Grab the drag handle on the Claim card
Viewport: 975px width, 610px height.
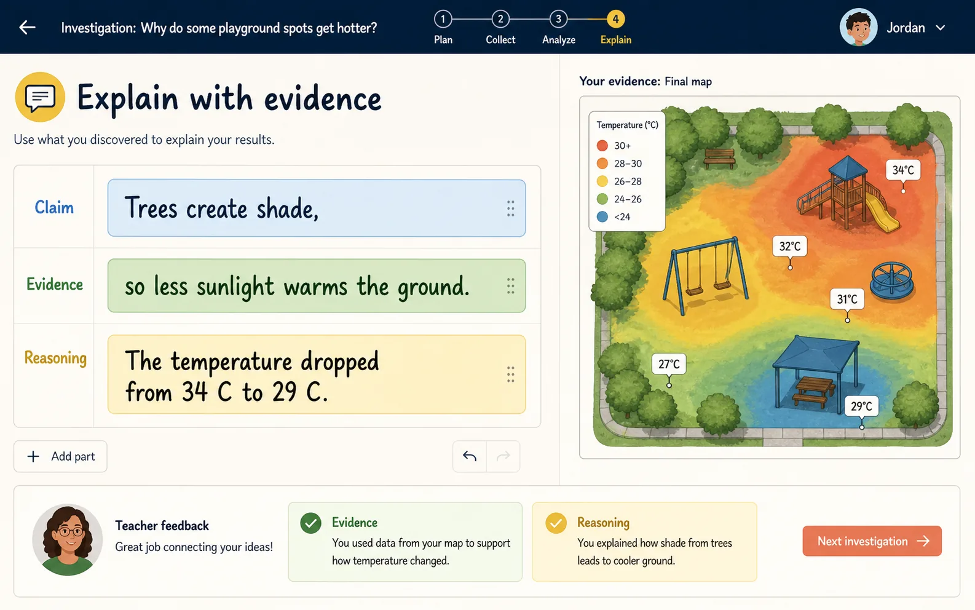click(510, 208)
